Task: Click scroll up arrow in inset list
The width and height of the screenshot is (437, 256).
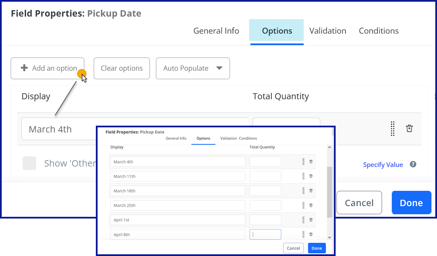Action: pyautogui.click(x=329, y=147)
